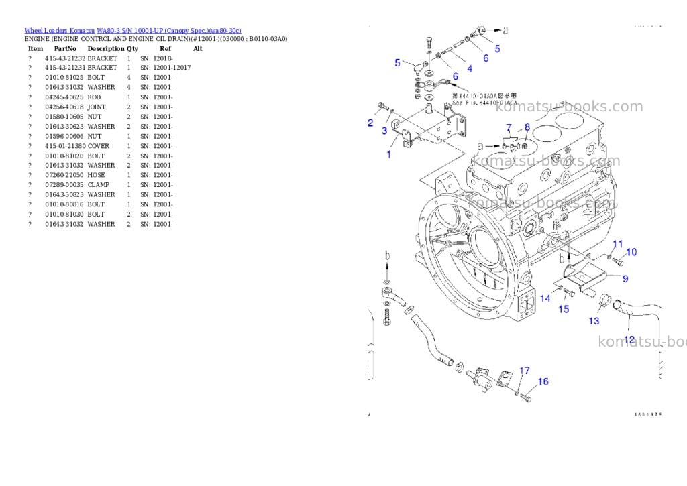Click callout number 17 in the diagram

point(525,371)
